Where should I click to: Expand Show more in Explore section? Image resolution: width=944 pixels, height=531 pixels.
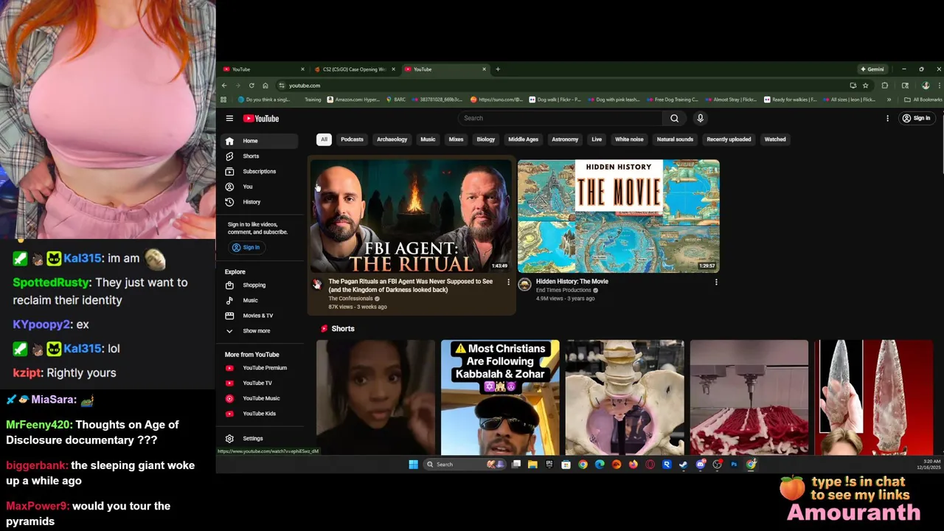pos(258,331)
